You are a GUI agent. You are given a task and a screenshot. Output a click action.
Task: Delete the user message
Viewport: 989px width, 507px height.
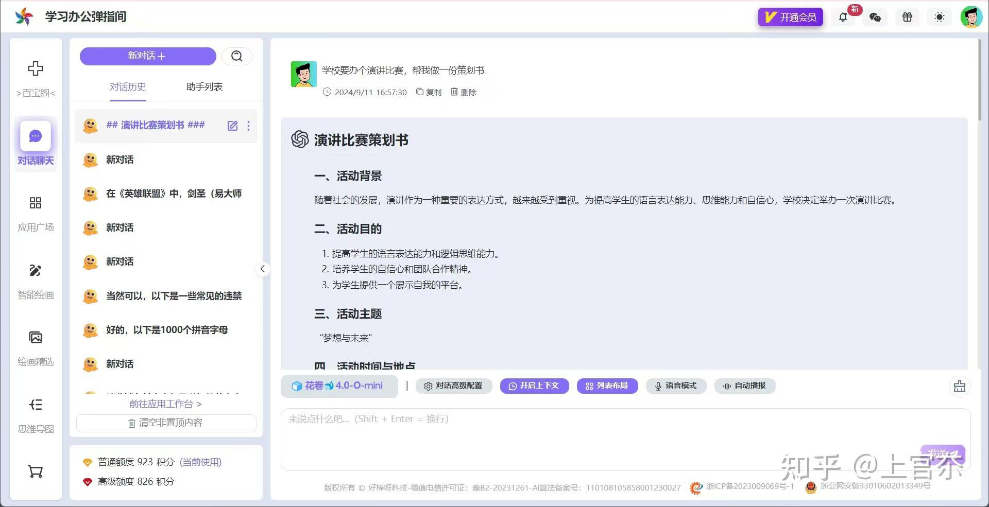coord(464,92)
